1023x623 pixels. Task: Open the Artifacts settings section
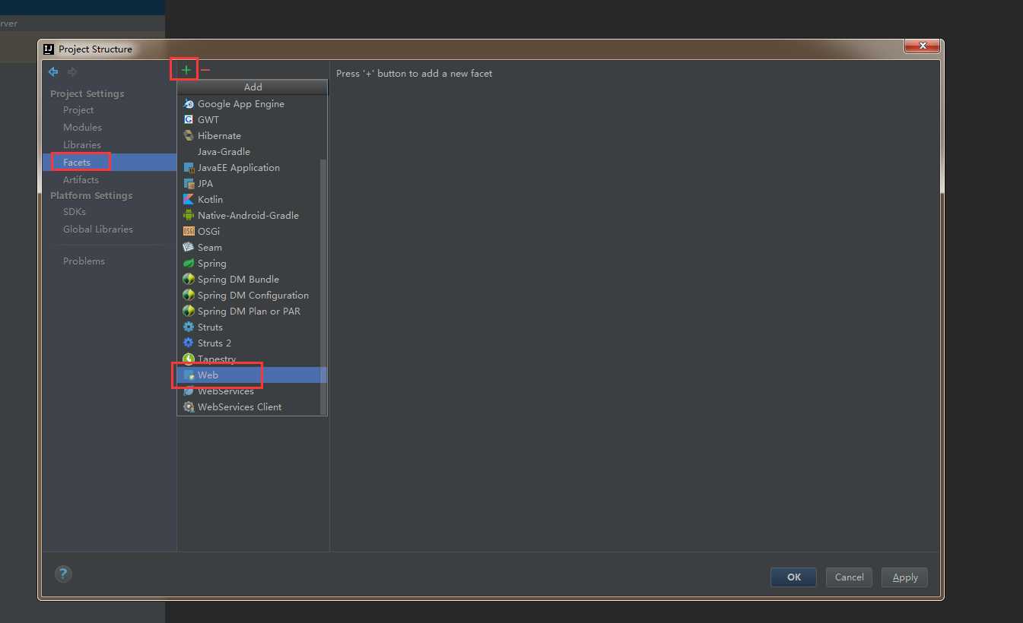pos(81,180)
